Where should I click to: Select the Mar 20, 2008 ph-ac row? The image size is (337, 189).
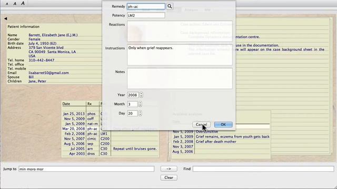coord(110,129)
